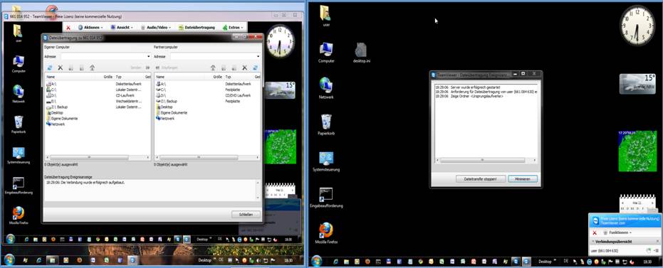Open Systemsteuerung icon inside remote TeamViewer window

19,155
